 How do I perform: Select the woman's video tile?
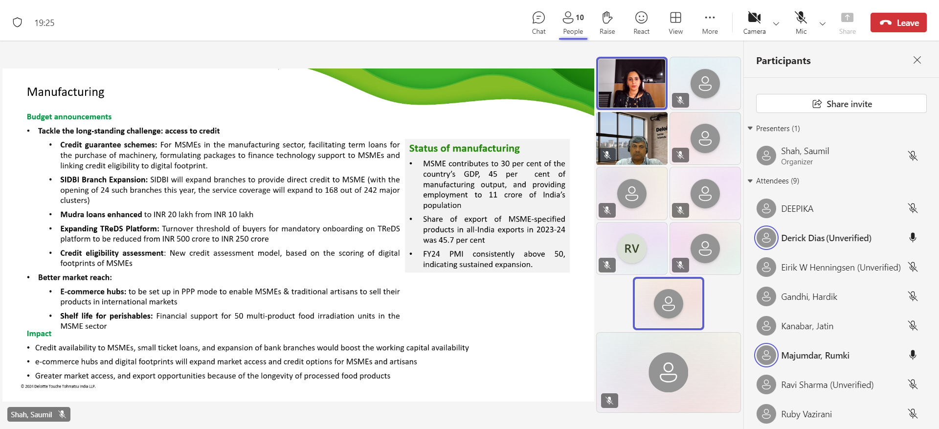pyautogui.click(x=631, y=83)
